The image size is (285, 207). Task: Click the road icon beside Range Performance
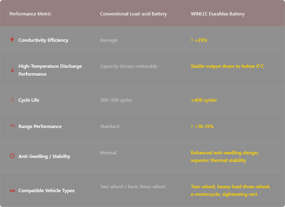[12, 126]
